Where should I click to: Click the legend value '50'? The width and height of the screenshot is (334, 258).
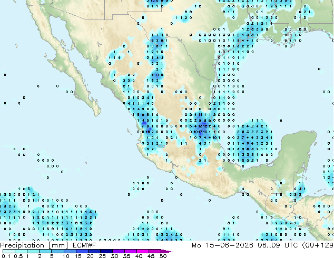pyautogui.click(x=163, y=256)
